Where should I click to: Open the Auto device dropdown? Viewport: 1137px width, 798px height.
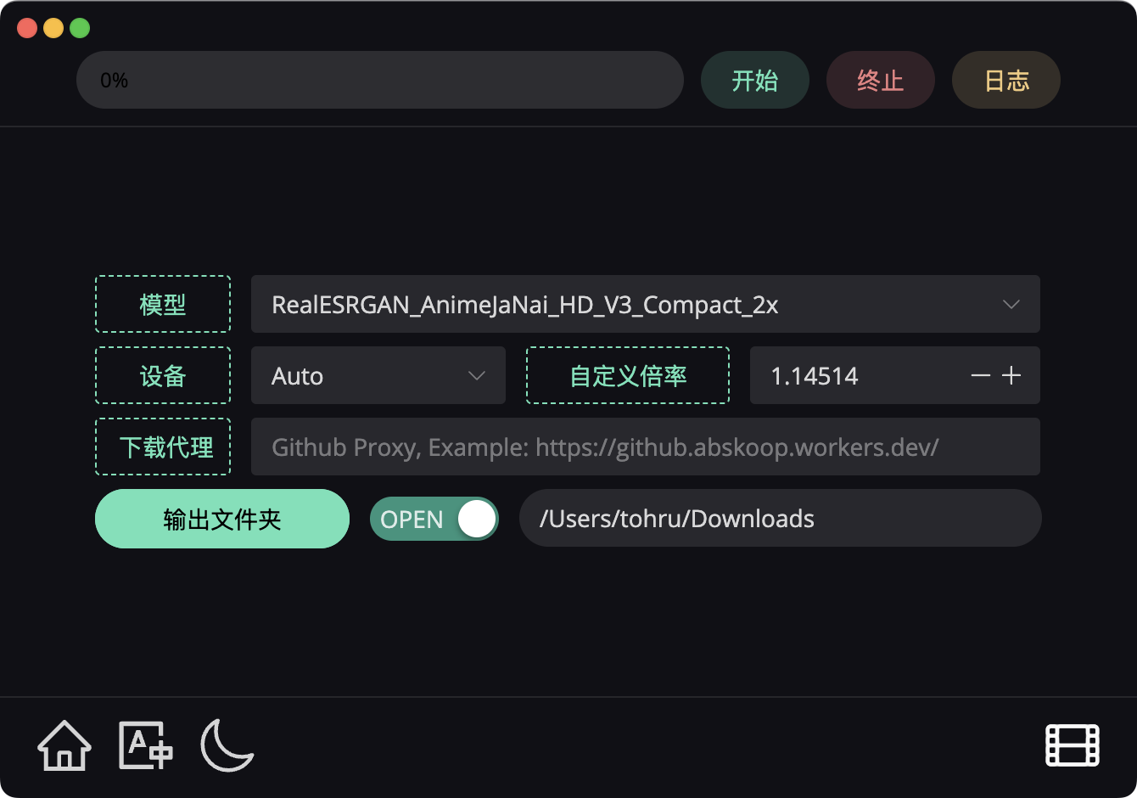378,375
